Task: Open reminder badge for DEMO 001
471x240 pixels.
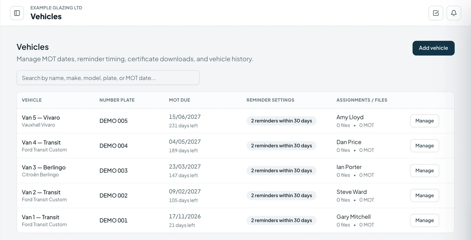Action: click(x=282, y=220)
